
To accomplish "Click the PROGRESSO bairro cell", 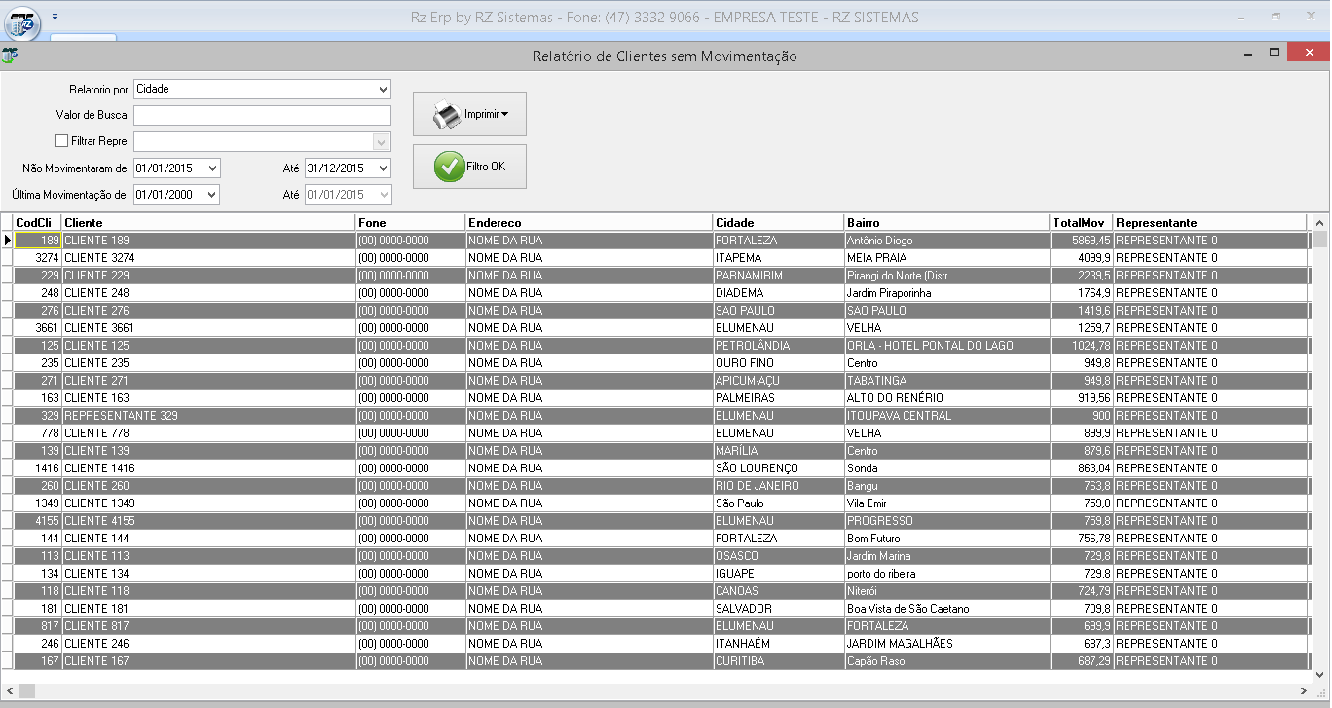I will (x=947, y=521).
